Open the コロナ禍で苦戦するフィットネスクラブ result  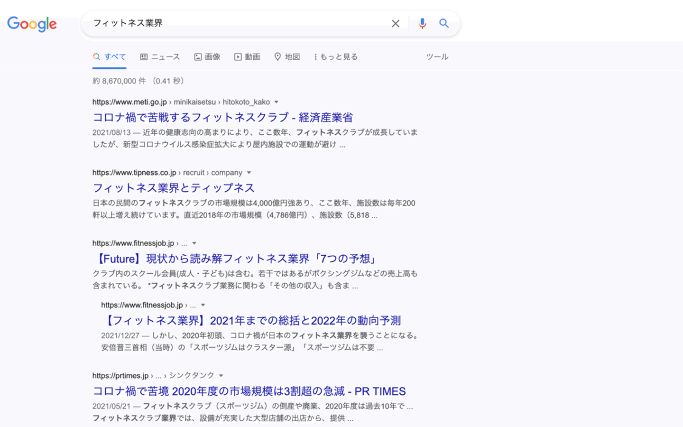tap(222, 117)
